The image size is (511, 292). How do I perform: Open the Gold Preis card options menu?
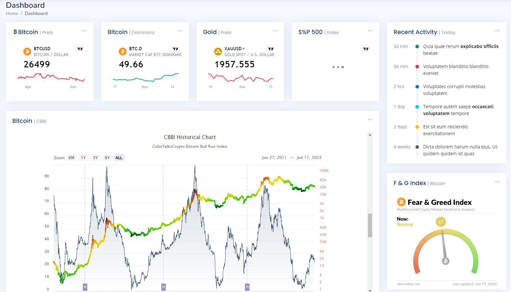(275, 31)
